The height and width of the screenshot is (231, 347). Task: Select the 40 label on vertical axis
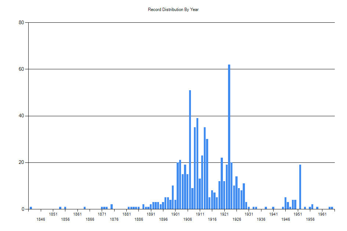pyautogui.click(x=21, y=115)
